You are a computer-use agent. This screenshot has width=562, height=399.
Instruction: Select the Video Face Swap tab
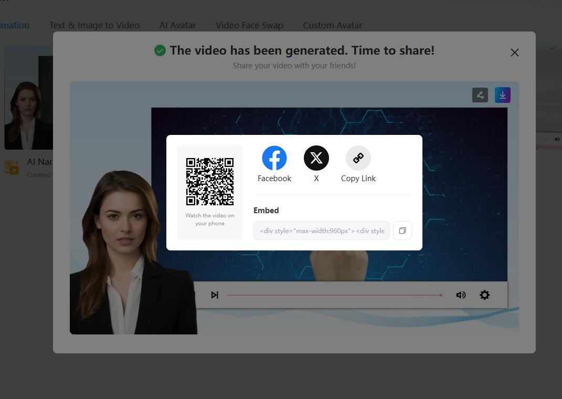(x=249, y=25)
